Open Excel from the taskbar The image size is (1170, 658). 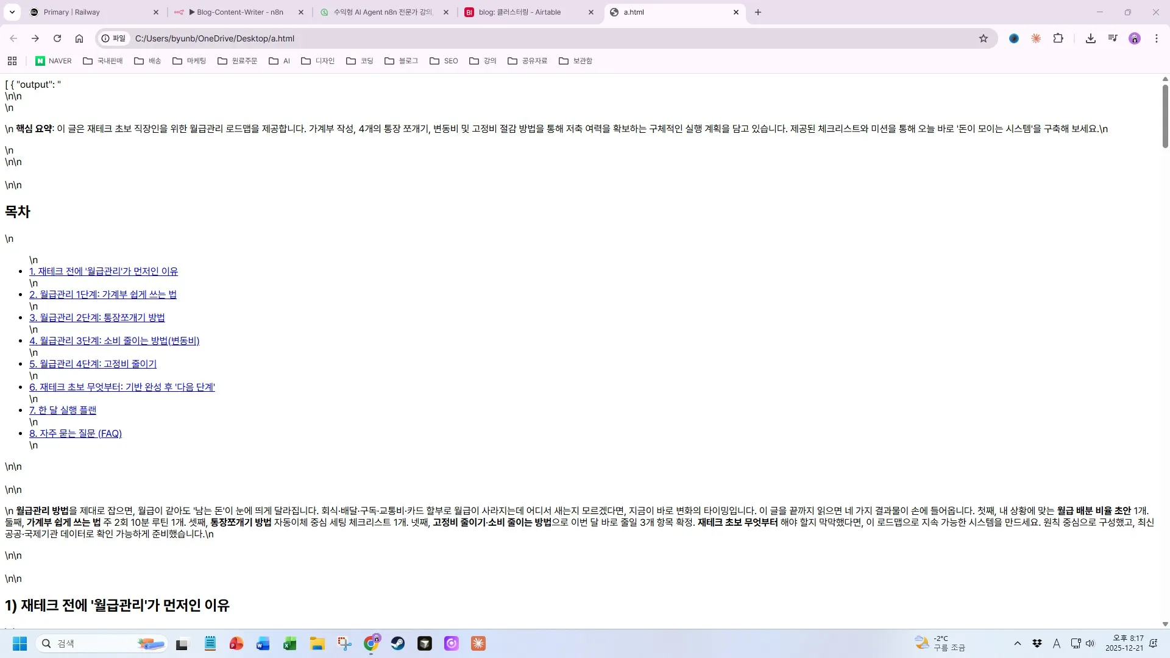point(289,643)
